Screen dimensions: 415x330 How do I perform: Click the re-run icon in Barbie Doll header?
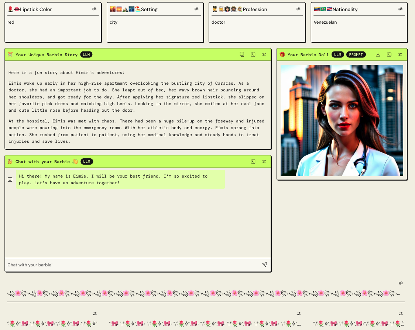pyautogui.click(x=389, y=54)
